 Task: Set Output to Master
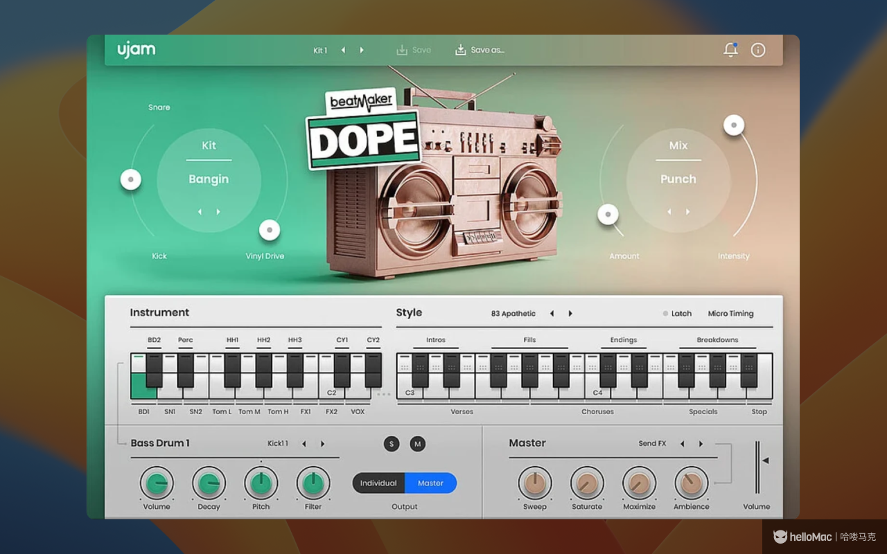430,483
